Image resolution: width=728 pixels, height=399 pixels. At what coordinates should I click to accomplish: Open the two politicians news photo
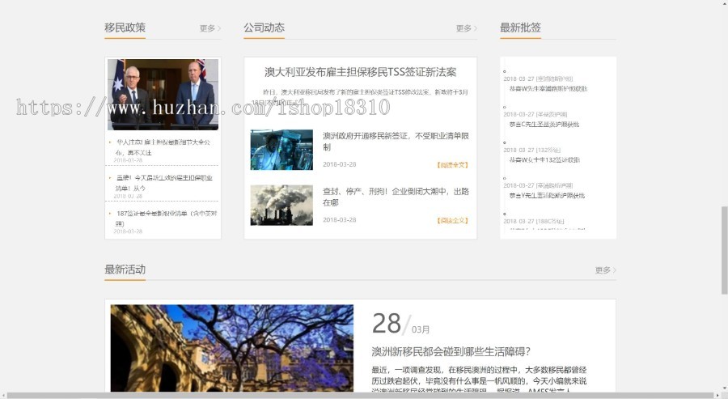(163, 94)
